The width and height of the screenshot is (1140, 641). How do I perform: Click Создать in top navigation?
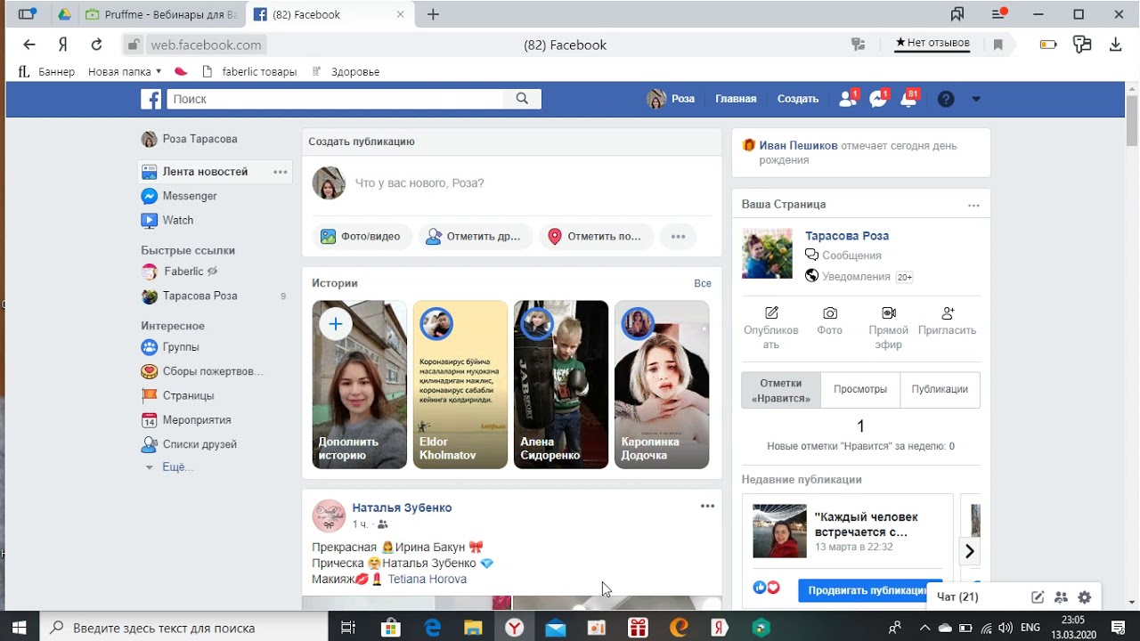point(798,99)
